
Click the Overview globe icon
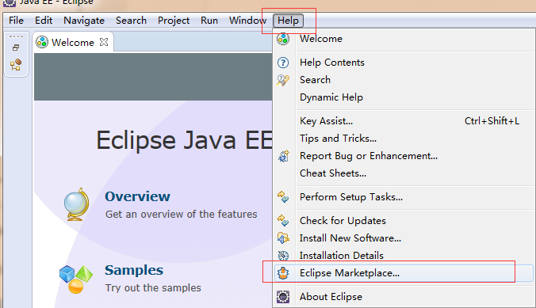(x=77, y=204)
